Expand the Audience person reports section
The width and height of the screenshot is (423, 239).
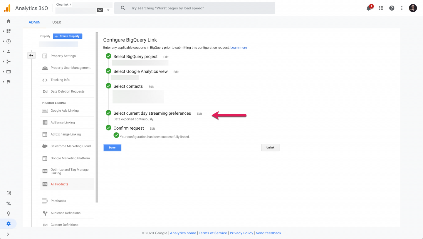coord(9,51)
